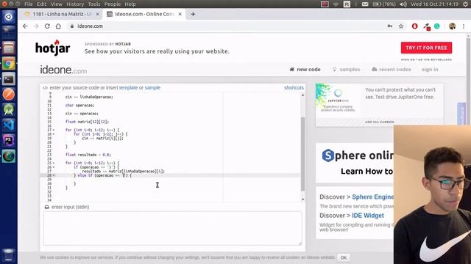Open the Wi-Fi network indicator
The image size is (471, 264).
336,4
